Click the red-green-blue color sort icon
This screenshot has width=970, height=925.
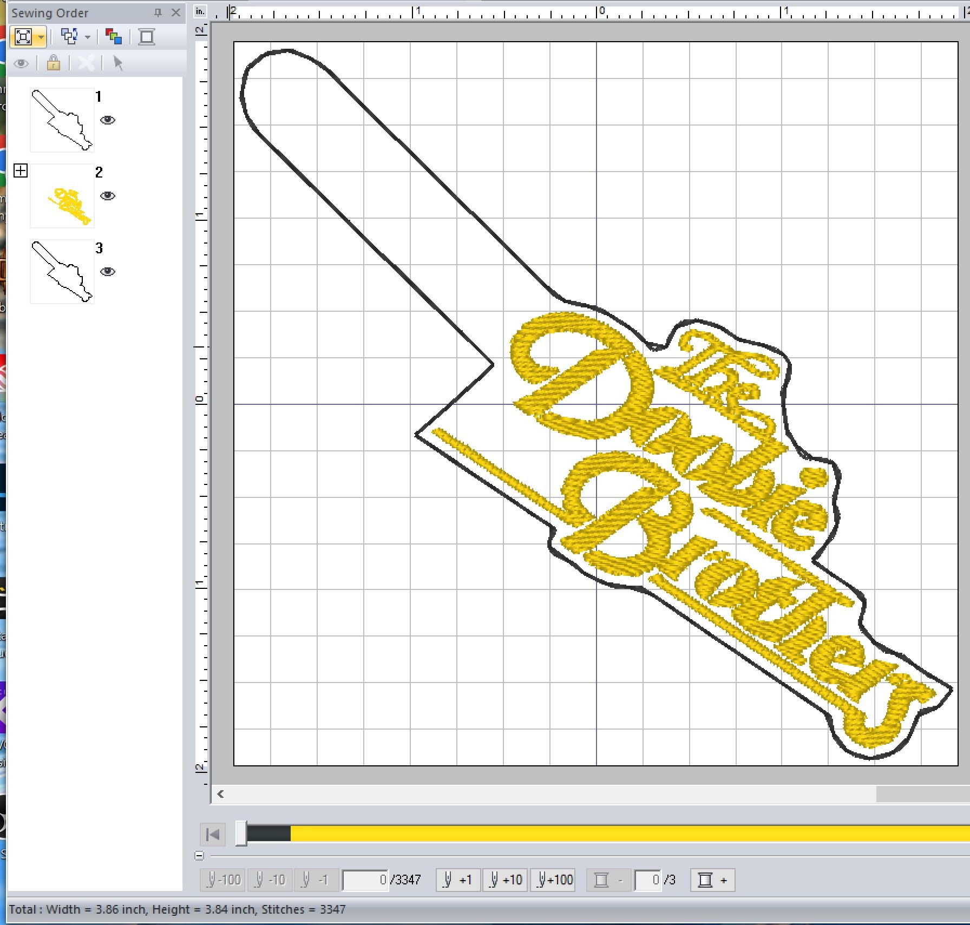113,37
